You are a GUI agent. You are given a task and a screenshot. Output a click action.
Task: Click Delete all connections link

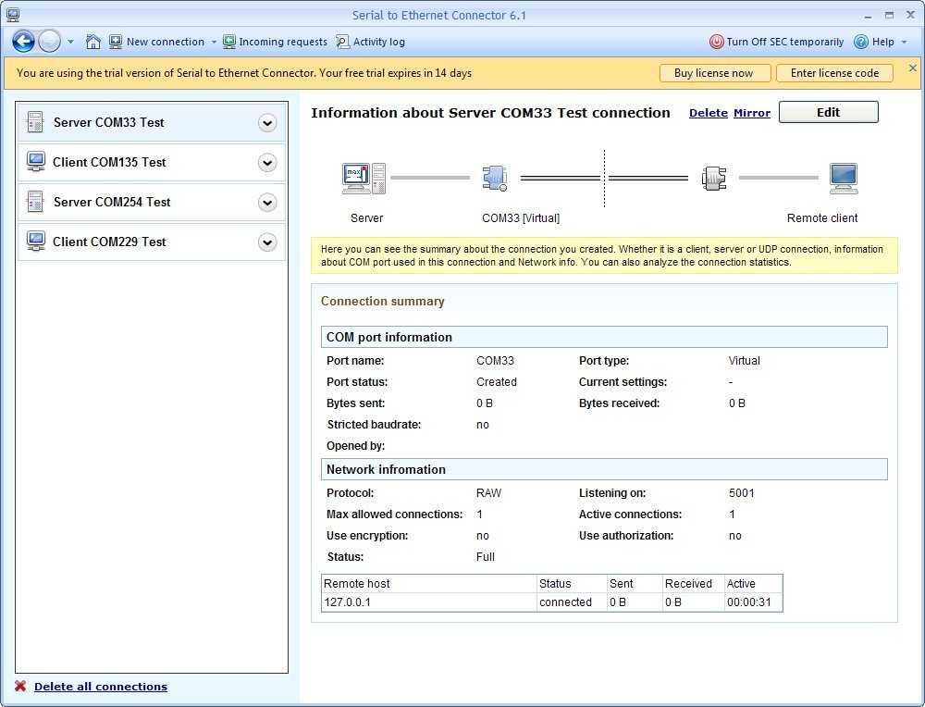coord(101,687)
